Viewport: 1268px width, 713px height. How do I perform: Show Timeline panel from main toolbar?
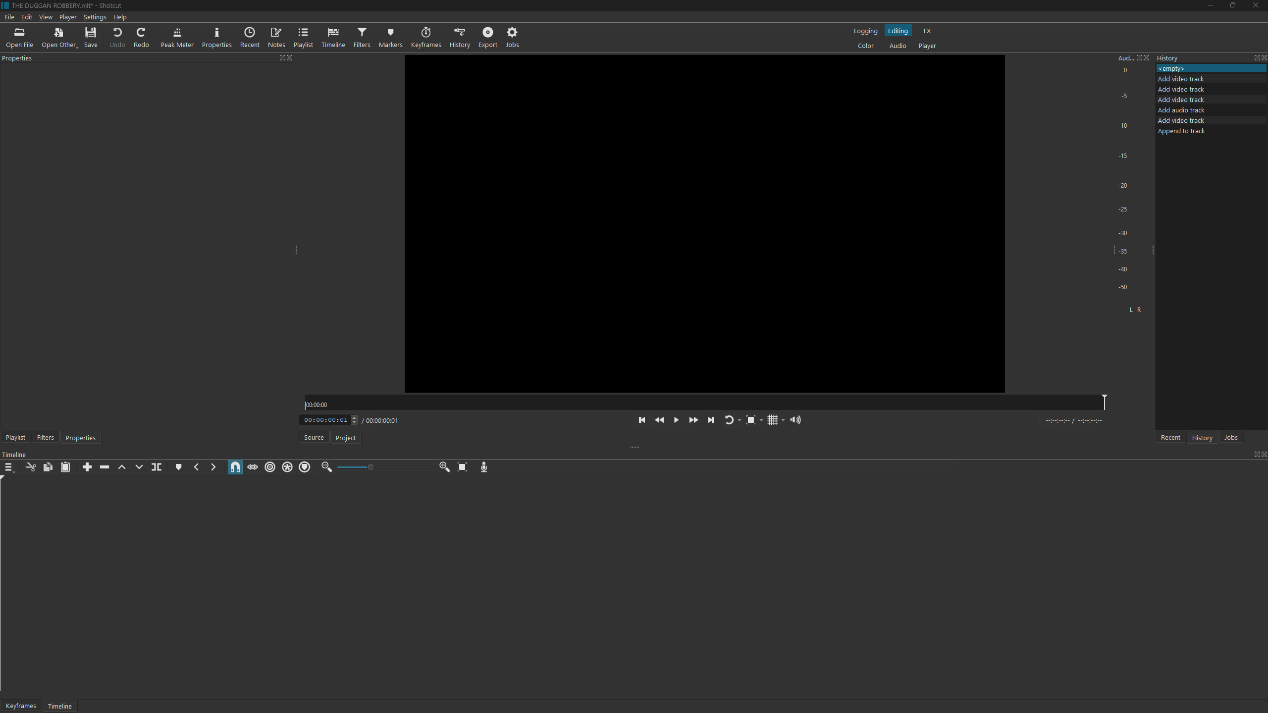tap(333, 38)
